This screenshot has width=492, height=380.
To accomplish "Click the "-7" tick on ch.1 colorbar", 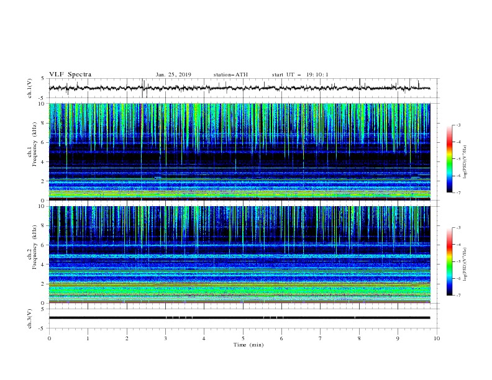I will point(458,192).
